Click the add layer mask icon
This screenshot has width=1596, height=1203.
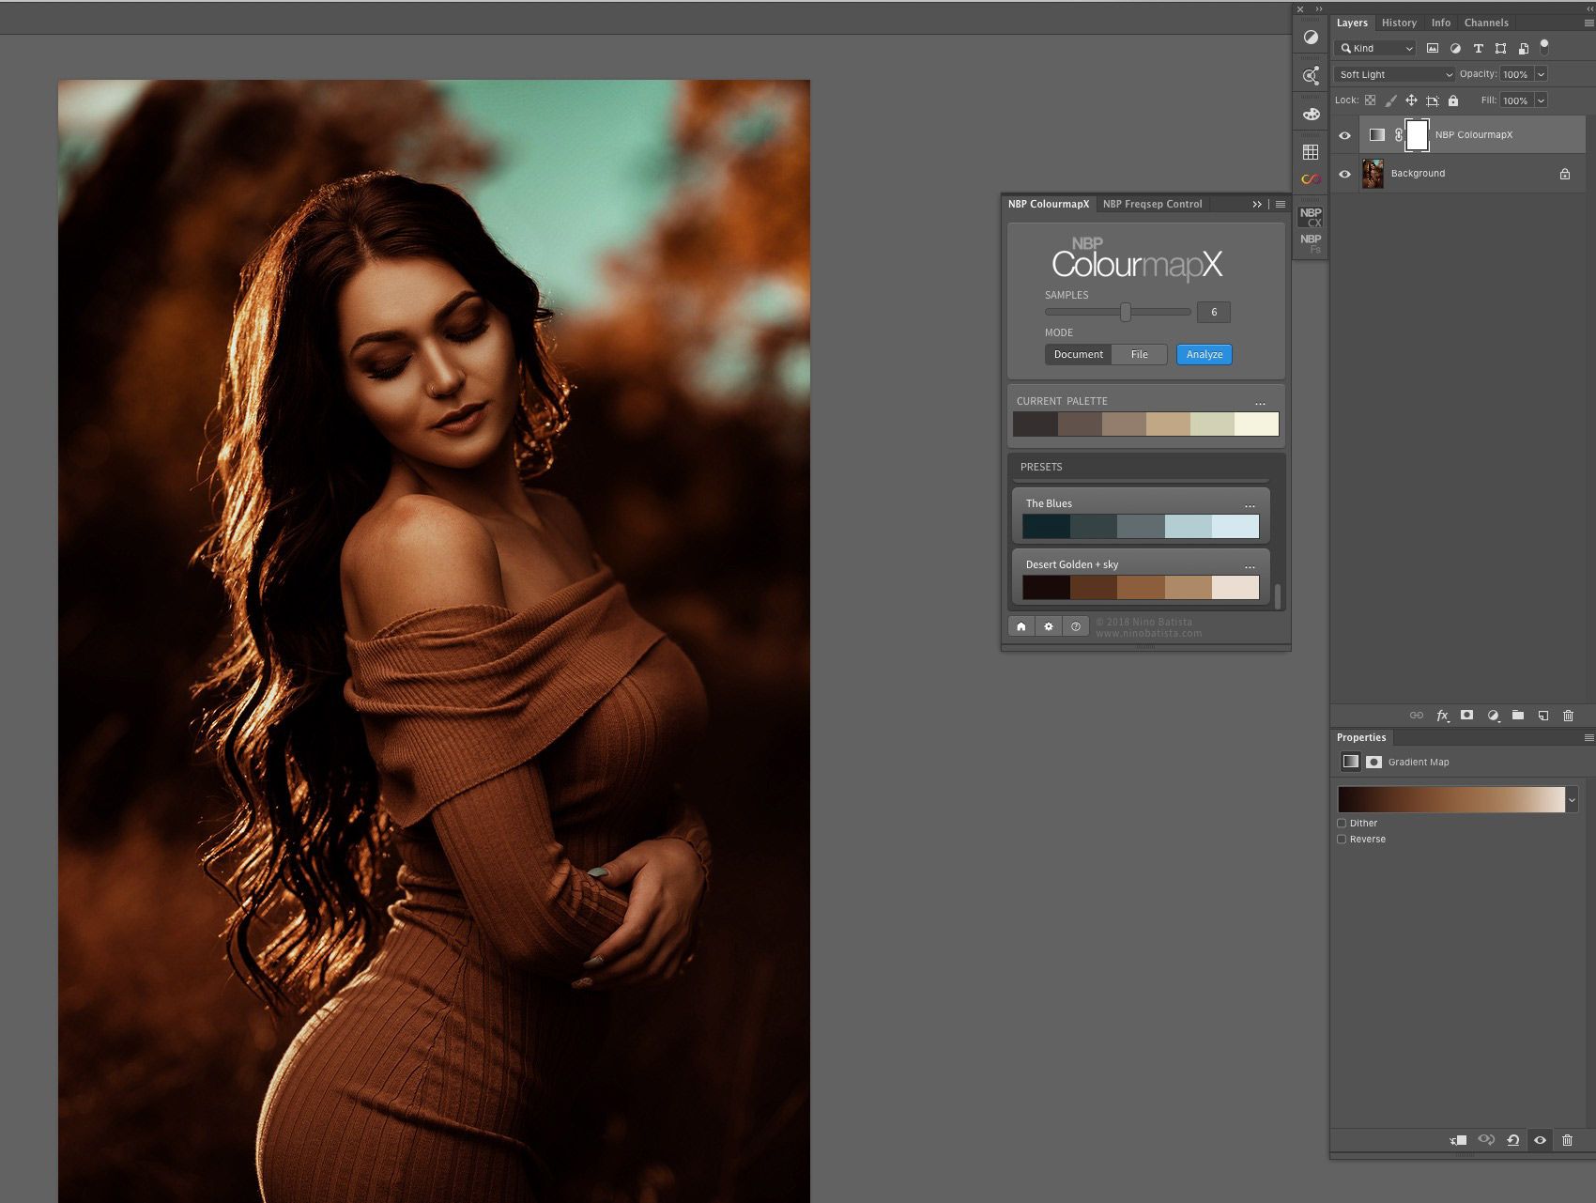[1466, 716]
